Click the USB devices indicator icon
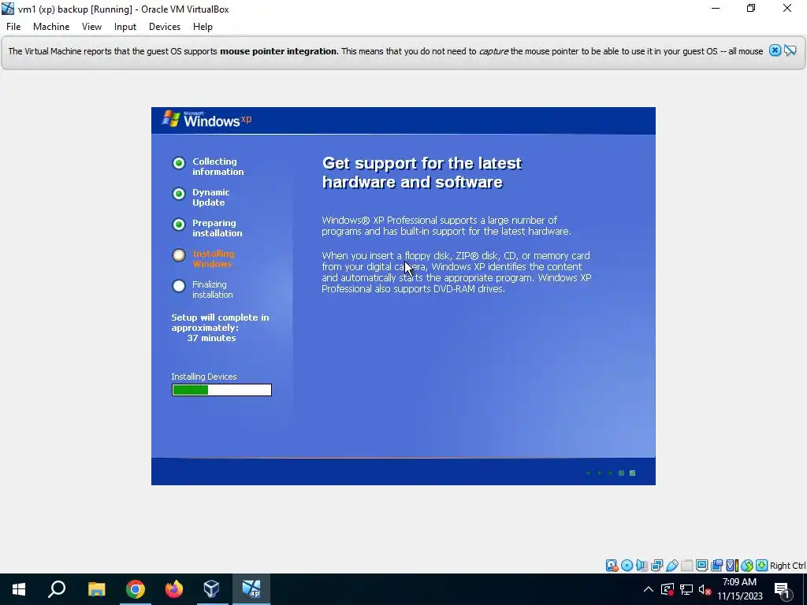Viewport: 807px width, 605px height. [x=671, y=566]
